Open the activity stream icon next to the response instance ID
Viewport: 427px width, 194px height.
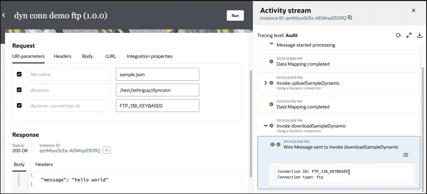pyautogui.click(x=106, y=150)
